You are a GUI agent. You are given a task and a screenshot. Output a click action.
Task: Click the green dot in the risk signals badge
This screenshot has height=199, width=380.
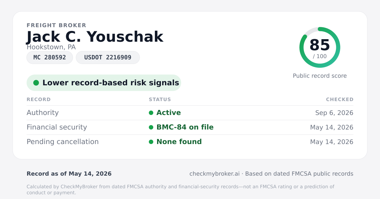(x=36, y=83)
